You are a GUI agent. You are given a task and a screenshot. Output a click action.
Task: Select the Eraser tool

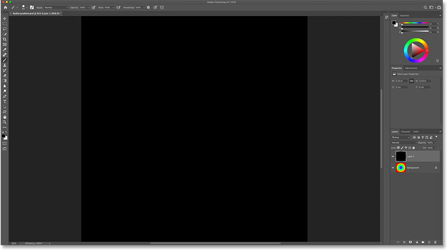[x=4, y=76]
